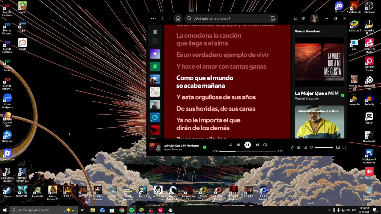The height and width of the screenshot is (214, 381).
Task: Select Portal 2 desktop shortcut
Action: click(x=143, y=192)
